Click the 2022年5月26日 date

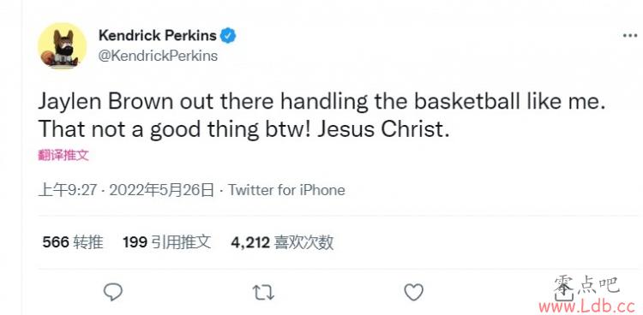tap(161, 190)
